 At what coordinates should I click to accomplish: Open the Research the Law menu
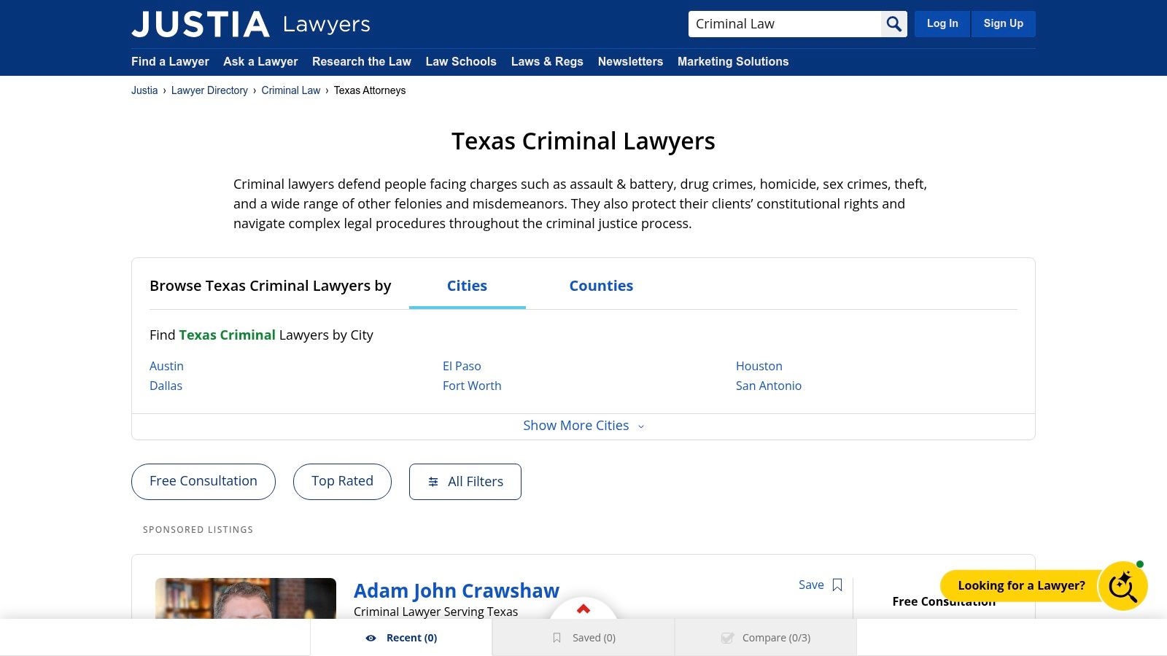pyautogui.click(x=362, y=62)
